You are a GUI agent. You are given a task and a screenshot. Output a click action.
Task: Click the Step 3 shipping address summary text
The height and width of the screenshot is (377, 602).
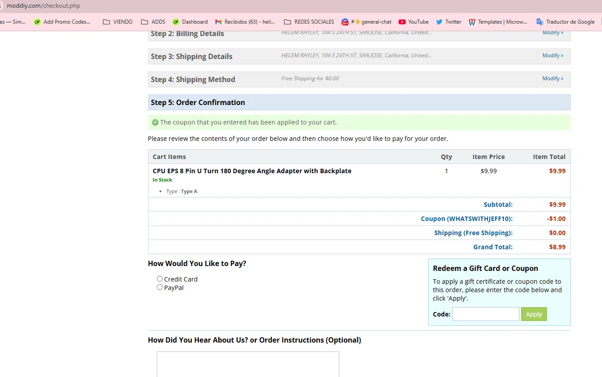click(356, 55)
